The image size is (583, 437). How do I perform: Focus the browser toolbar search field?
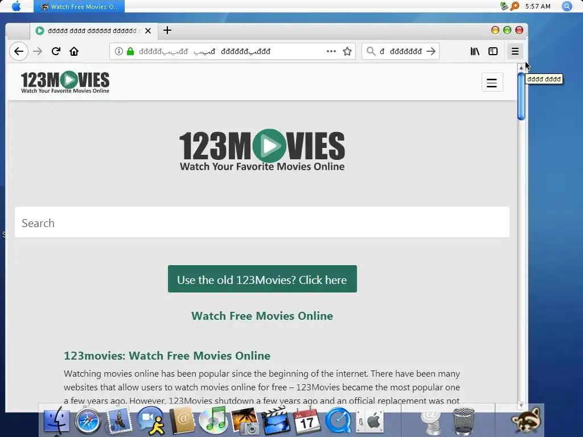[401, 51]
